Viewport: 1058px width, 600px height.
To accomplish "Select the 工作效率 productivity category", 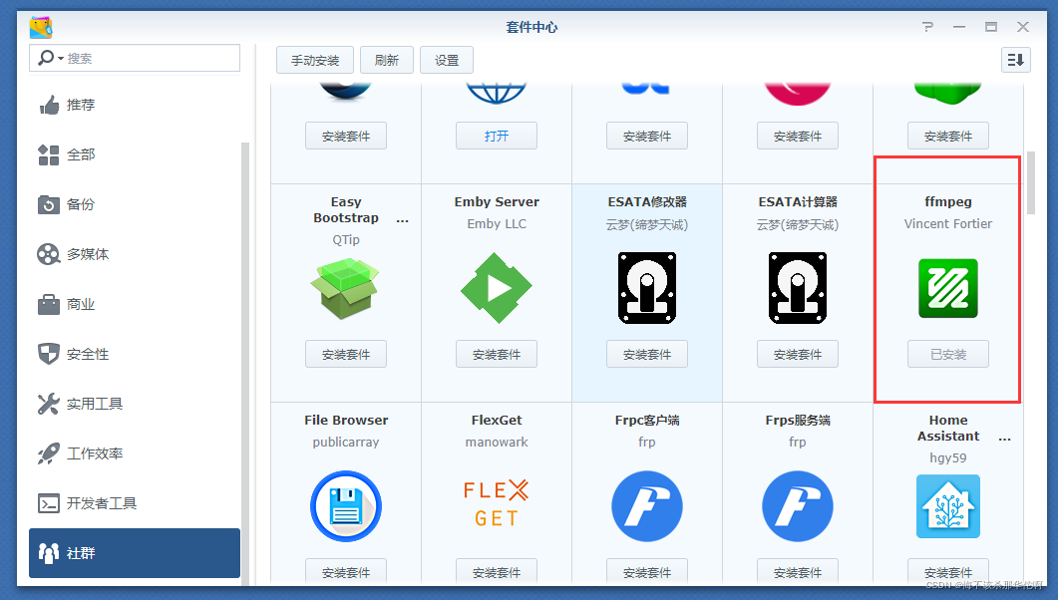I will tap(135, 453).
